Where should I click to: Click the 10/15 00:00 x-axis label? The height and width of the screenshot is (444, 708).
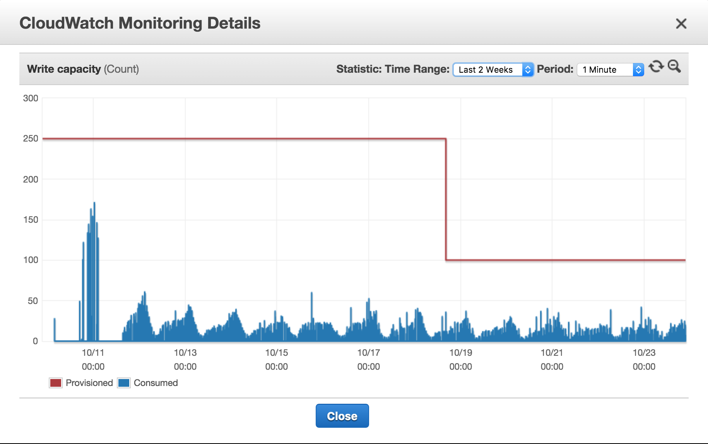click(277, 360)
